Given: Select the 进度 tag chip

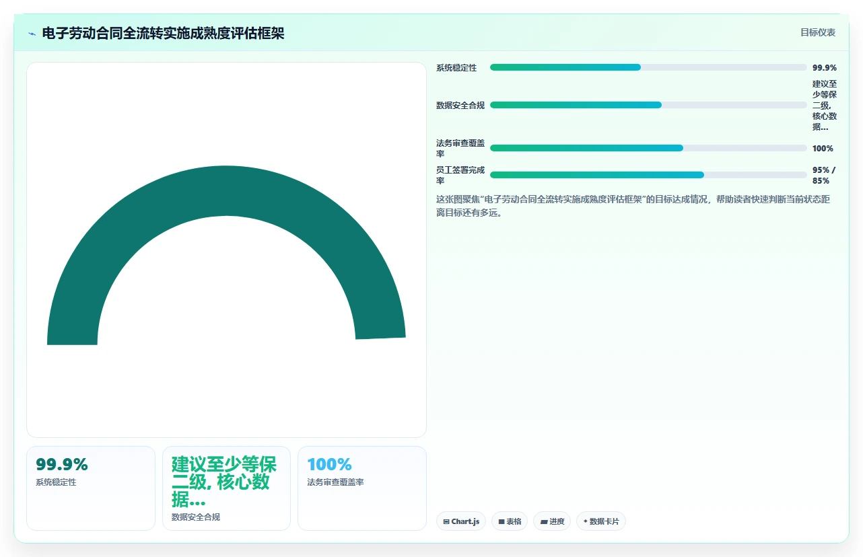Looking at the screenshot, I should 552,521.
